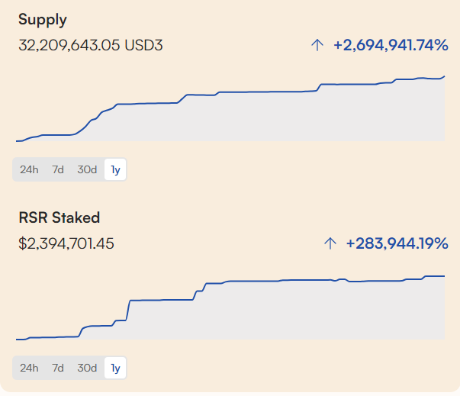
Task: Select 7d range for Supply chart
Action: [x=58, y=169]
